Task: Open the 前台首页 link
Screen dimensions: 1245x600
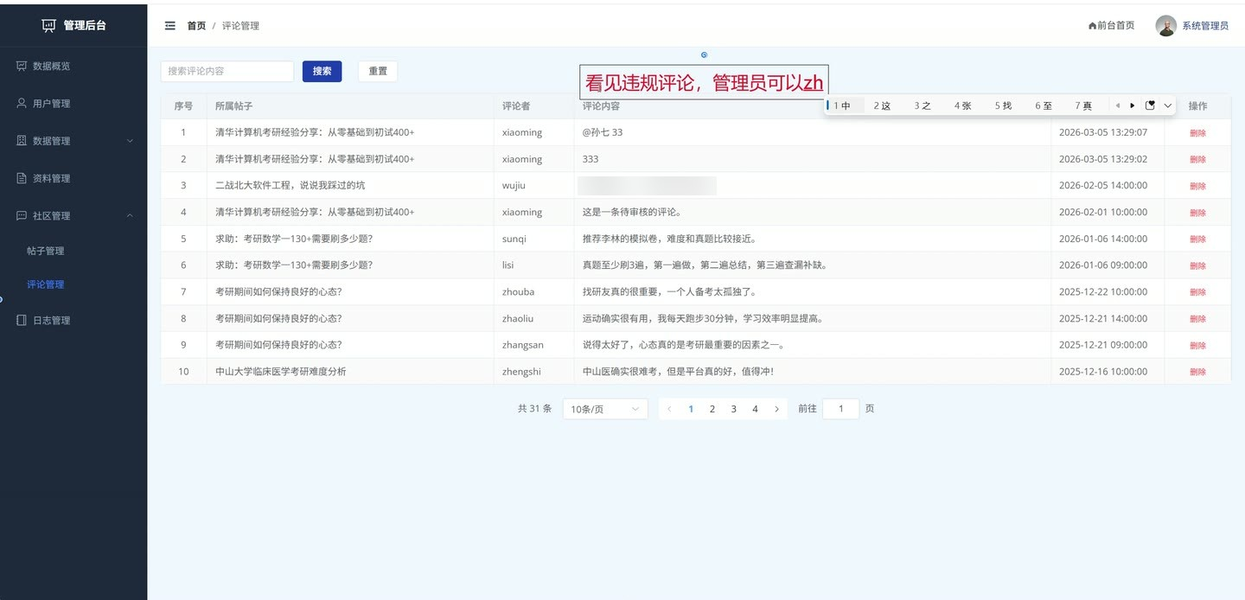Action: pyautogui.click(x=1115, y=26)
